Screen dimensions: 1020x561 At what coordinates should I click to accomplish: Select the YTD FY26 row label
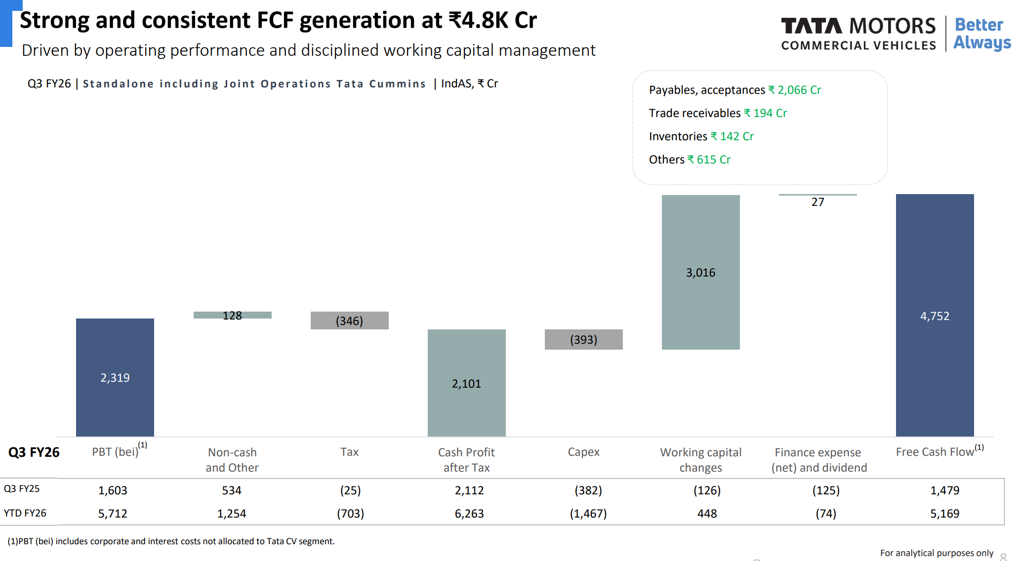coord(25,513)
